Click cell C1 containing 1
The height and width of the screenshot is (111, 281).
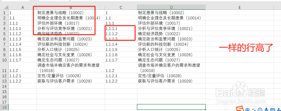click(x=121, y=13)
